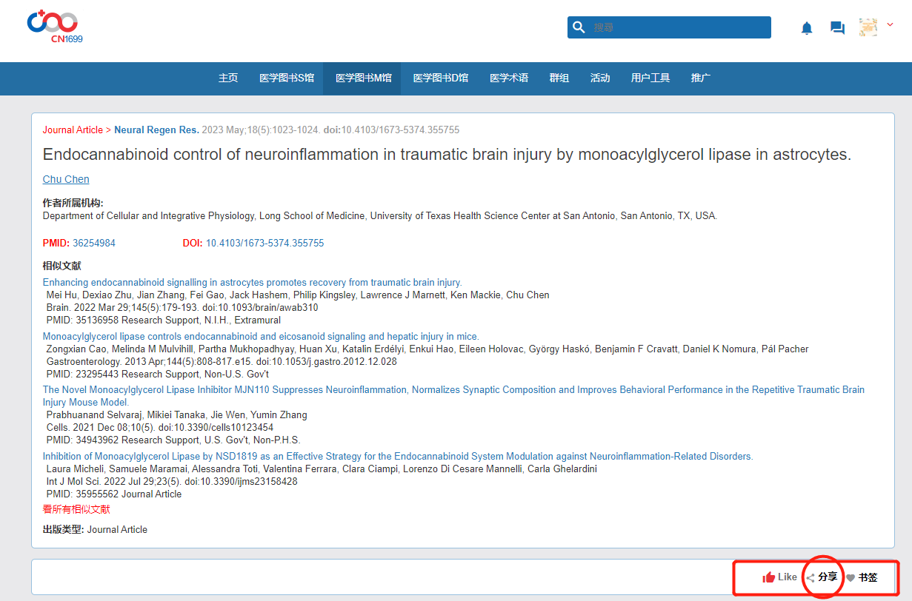This screenshot has height=601, width=912.
Task: Open the 用户工具 menu
Action: point(650,78)
